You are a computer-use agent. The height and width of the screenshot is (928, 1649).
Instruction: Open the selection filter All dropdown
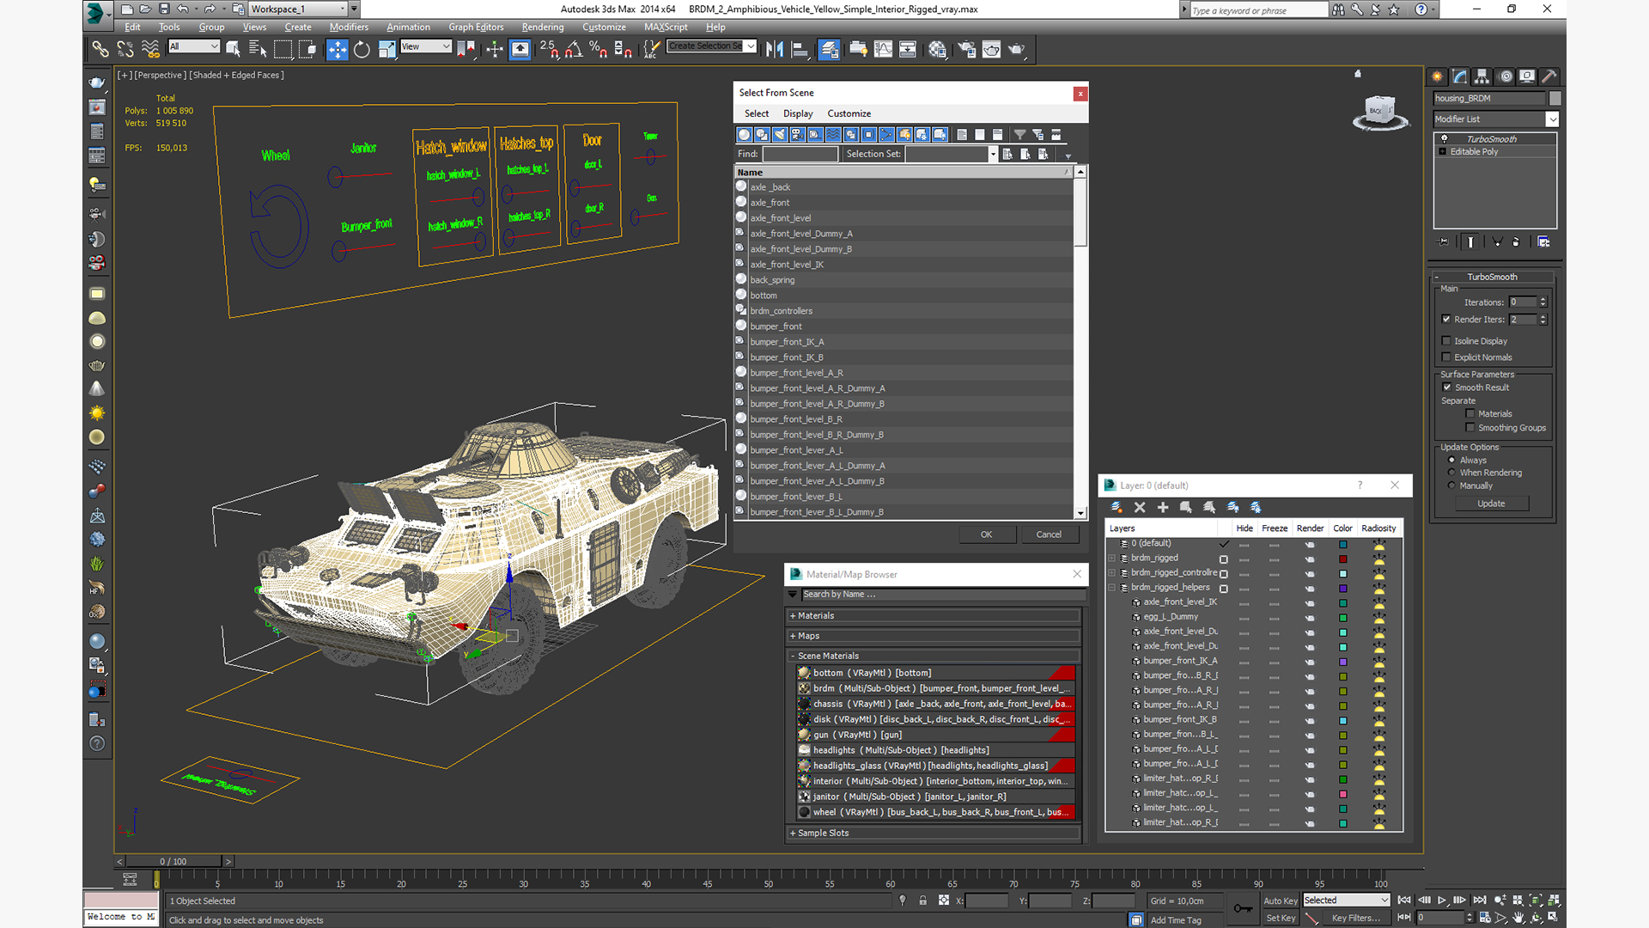(194, 46)
